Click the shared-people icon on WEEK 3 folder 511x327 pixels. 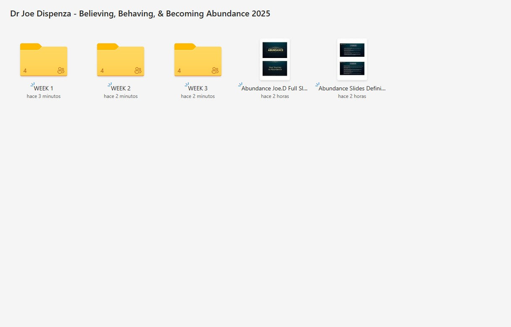tap(216, 71)
